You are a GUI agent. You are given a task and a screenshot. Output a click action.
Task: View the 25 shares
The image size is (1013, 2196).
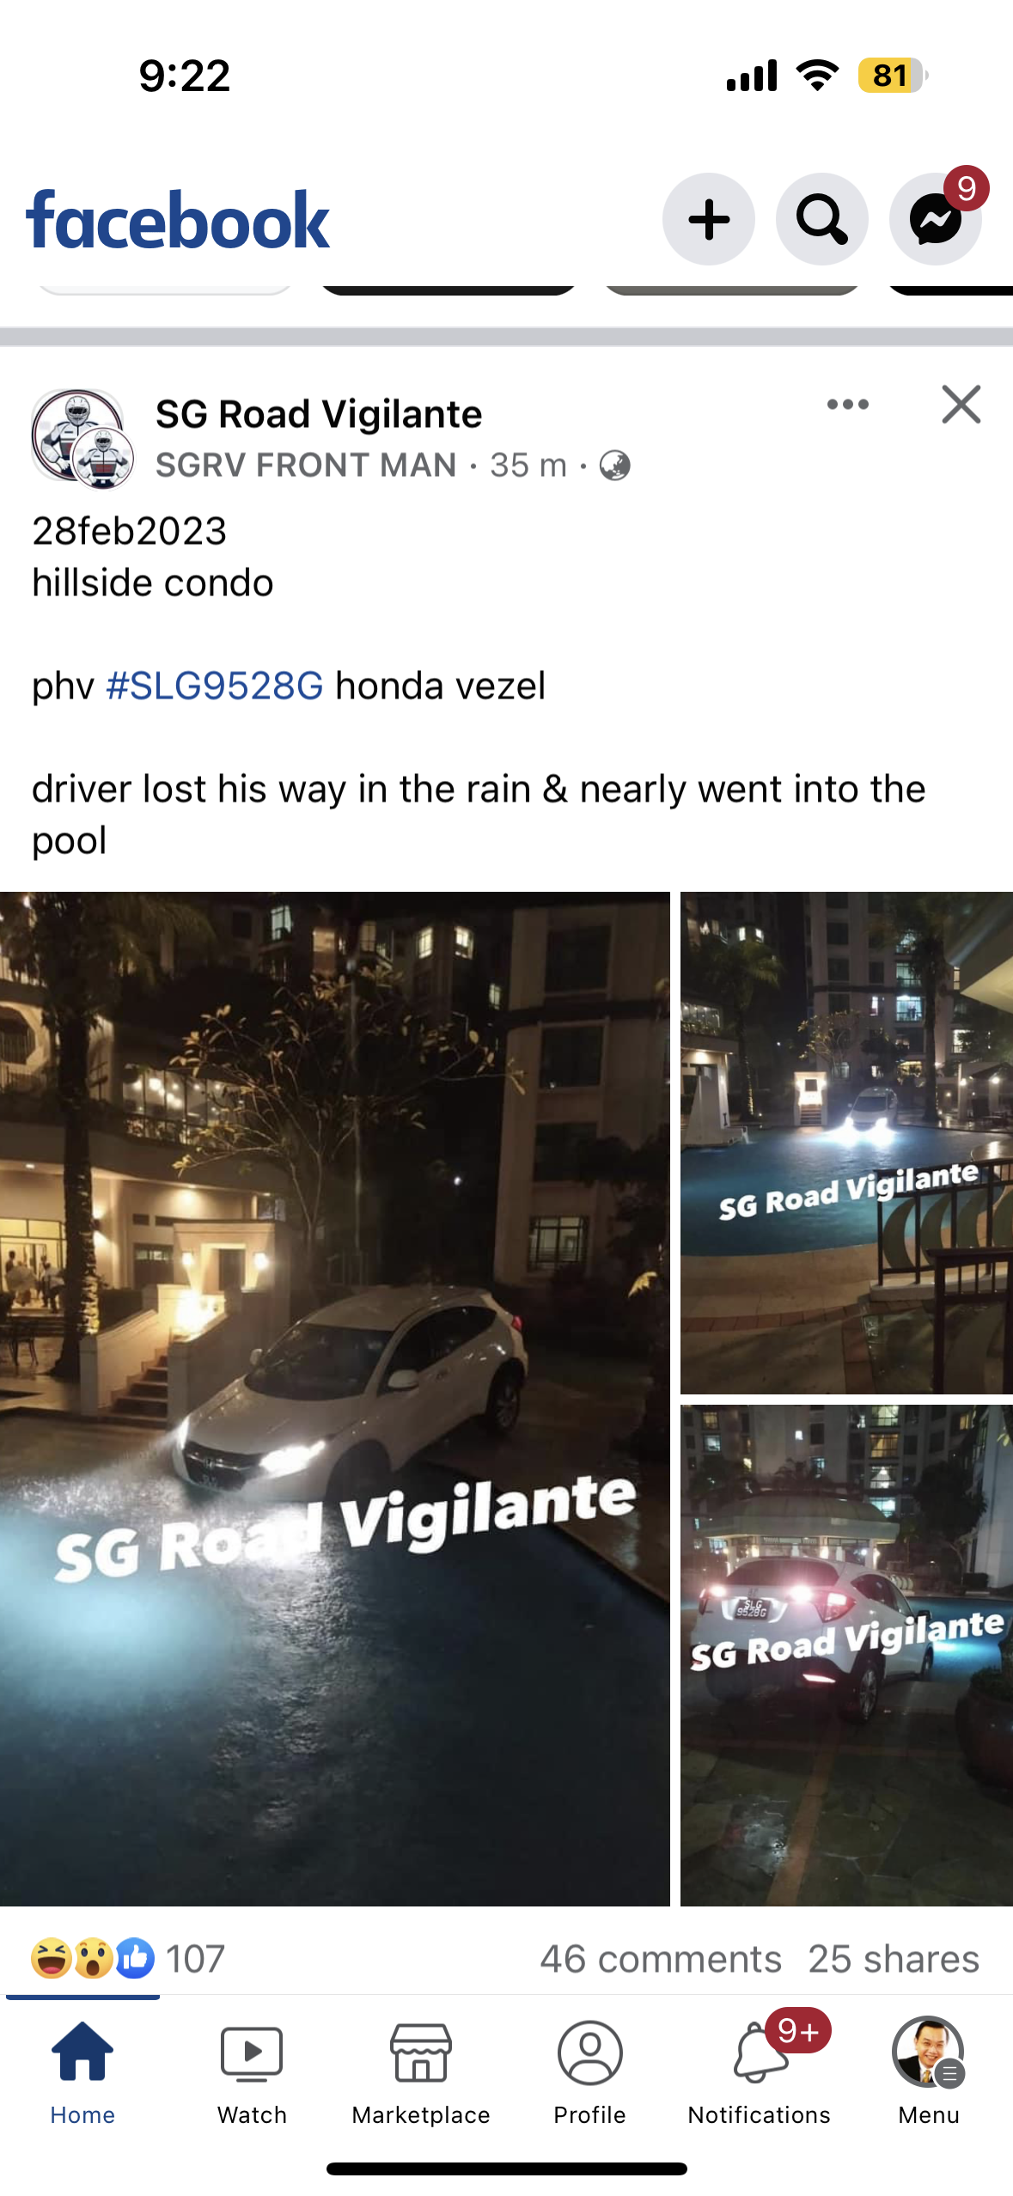(x=894, y=1960)
